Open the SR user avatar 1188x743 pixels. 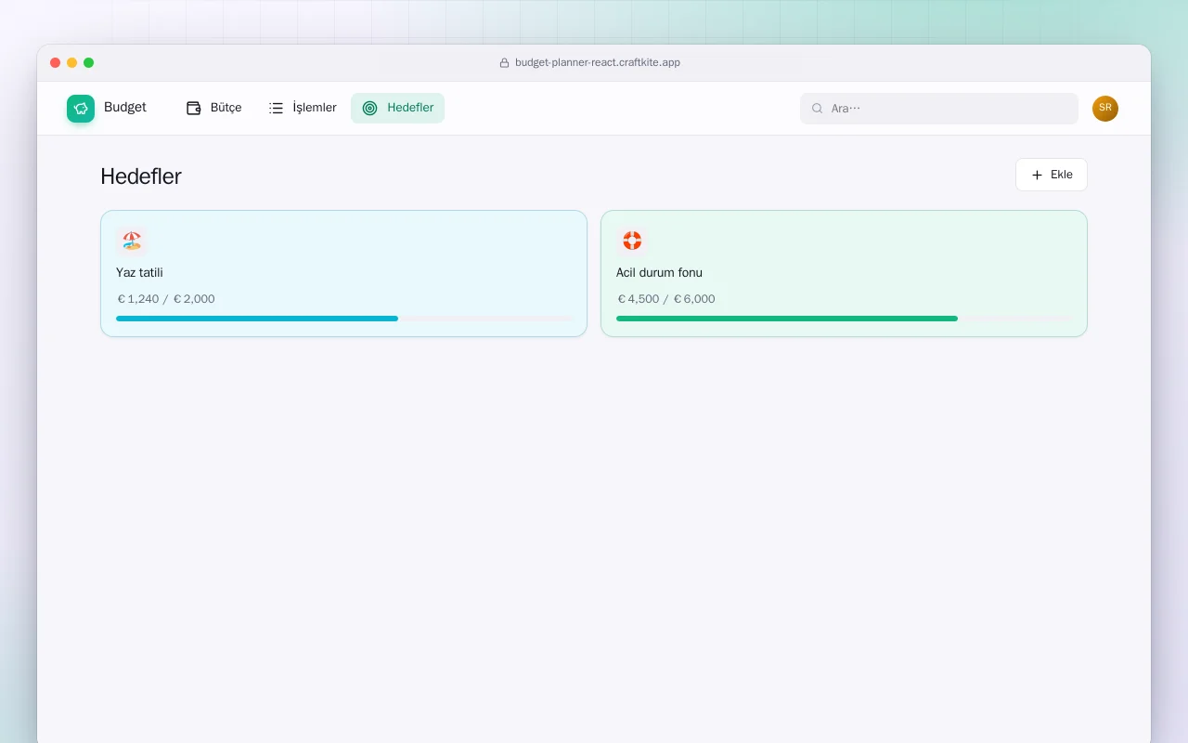1105,109
